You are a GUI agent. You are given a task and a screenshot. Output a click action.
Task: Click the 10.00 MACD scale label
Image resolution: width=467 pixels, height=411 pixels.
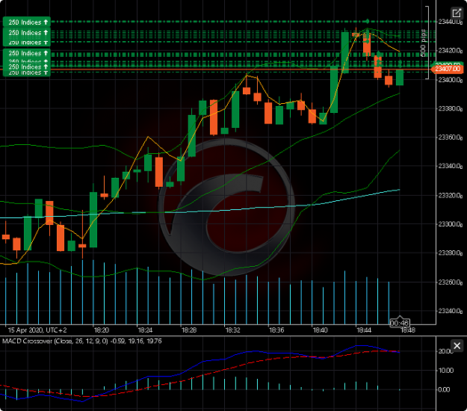click(x=445, y=371)
